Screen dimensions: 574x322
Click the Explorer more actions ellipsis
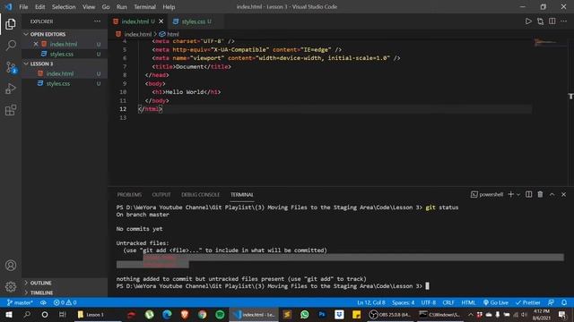97,21
